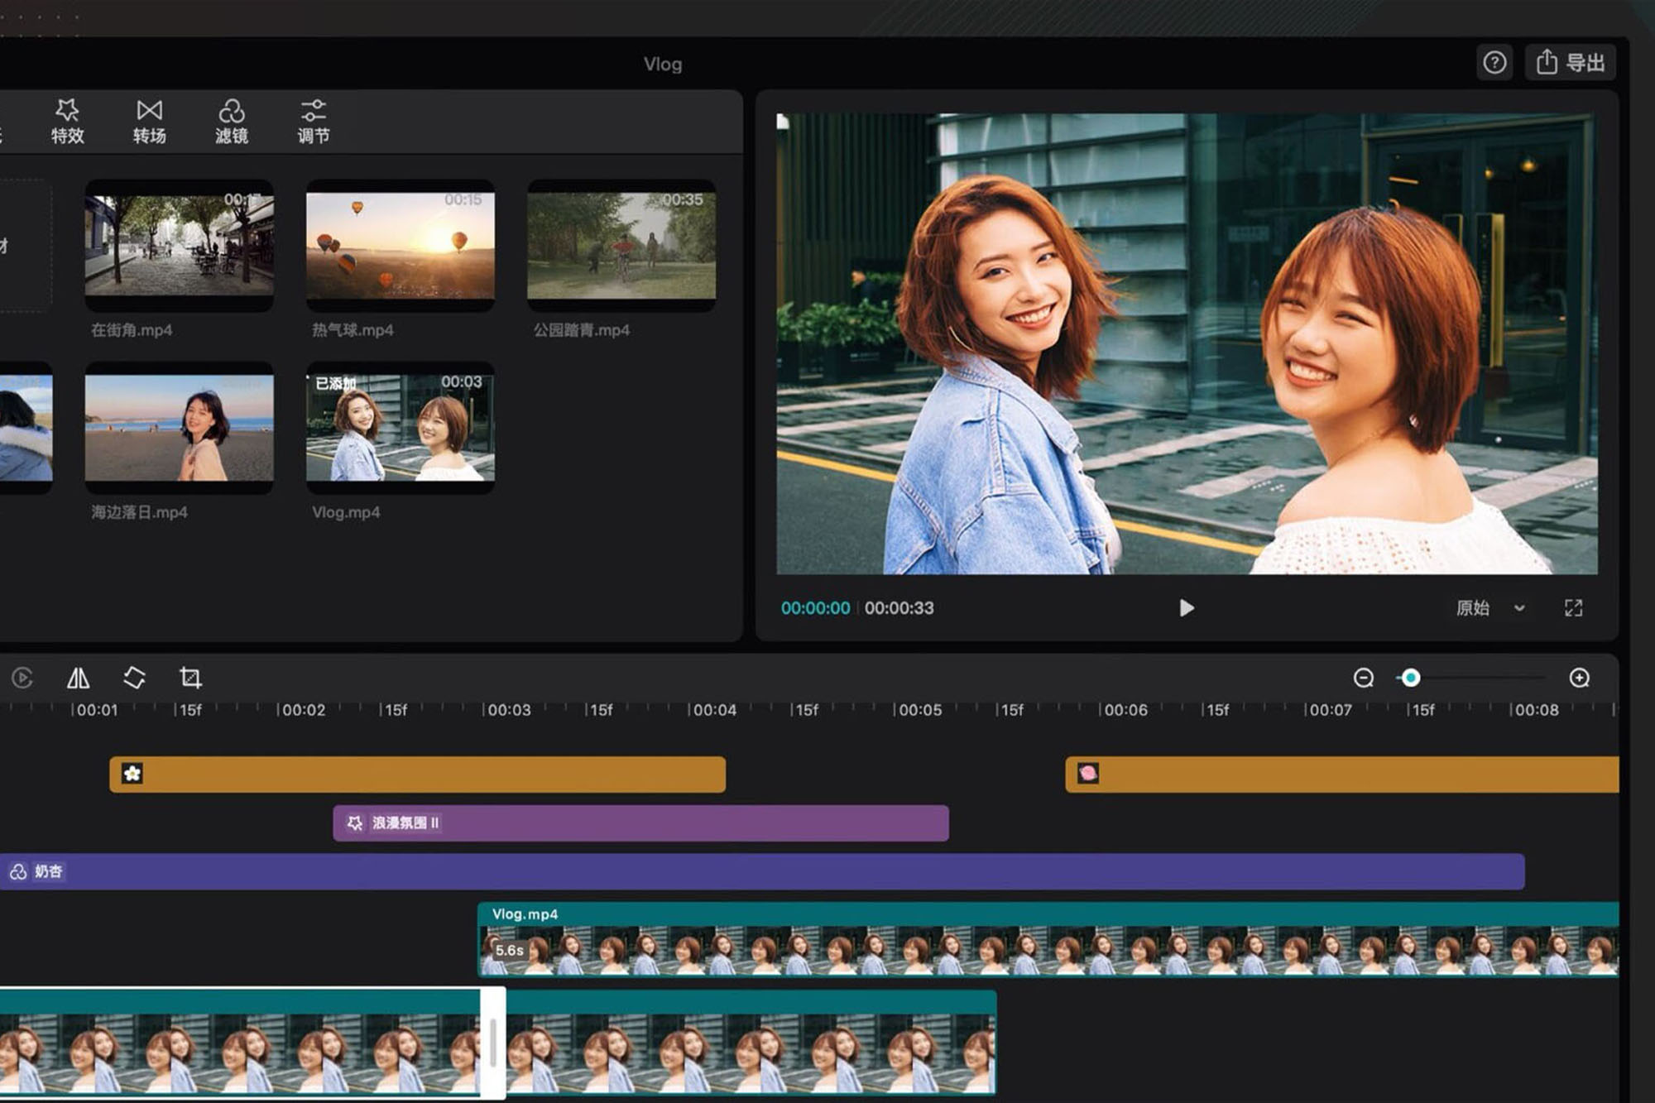Adjust the timeline zoom slider handle
Image resolution: width=1655 pixels, height=1103 pixels.
(x=1411, y=679)
